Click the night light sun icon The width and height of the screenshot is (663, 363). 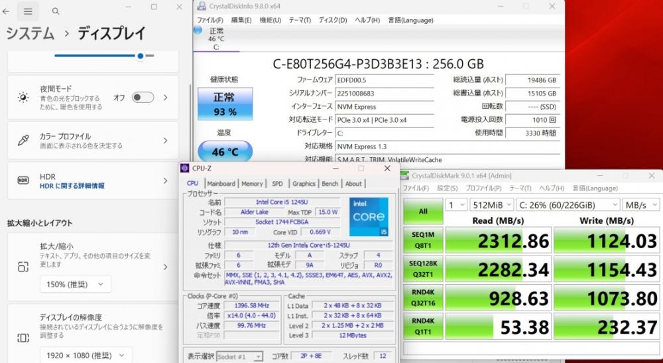click(23, 98)
